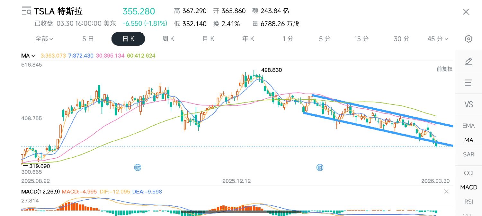This screenshot has width=482, height=216.
Task: Open the chart settings hexagon icon
Action: pyautogui.click(x=469, y=39)
